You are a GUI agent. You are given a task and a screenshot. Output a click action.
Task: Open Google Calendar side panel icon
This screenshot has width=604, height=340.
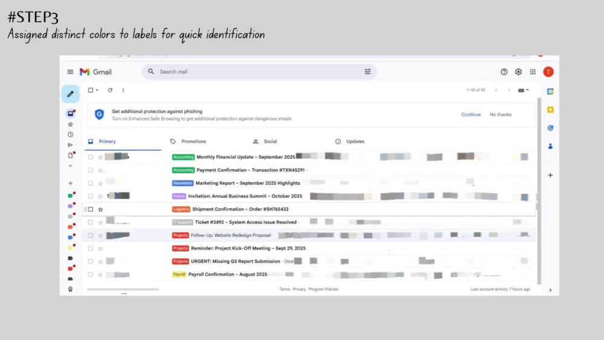[x=550, y=92]
